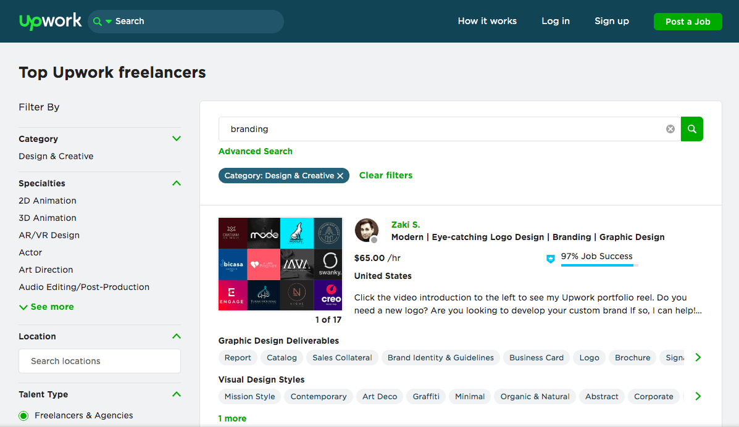
Task: Click the Post a Job button
Action: 688,22
